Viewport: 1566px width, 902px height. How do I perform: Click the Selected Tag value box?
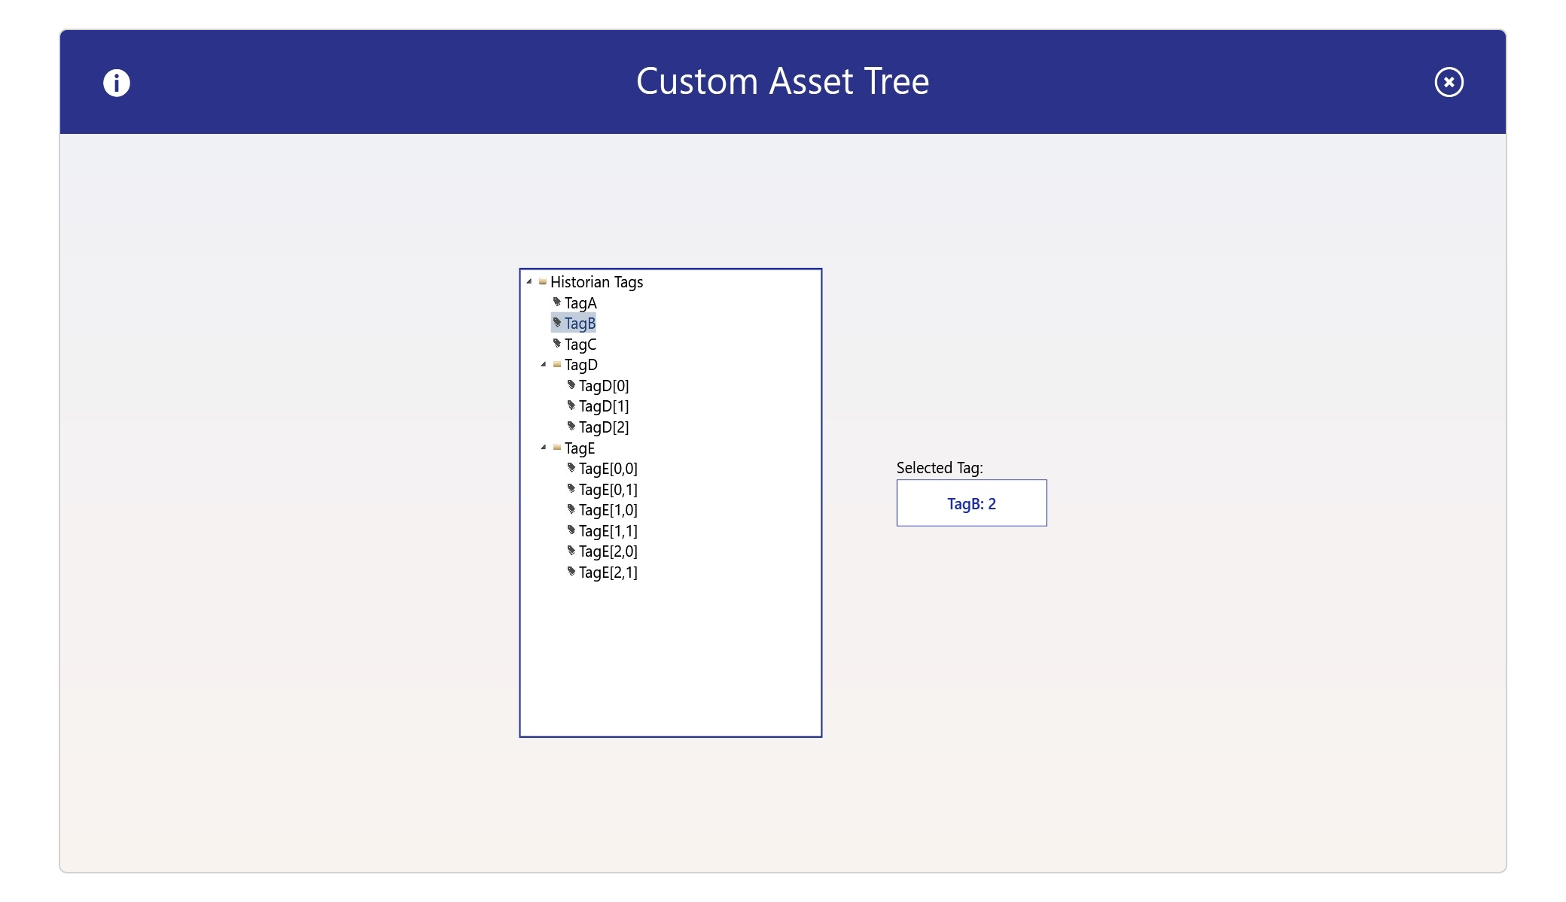971,503
